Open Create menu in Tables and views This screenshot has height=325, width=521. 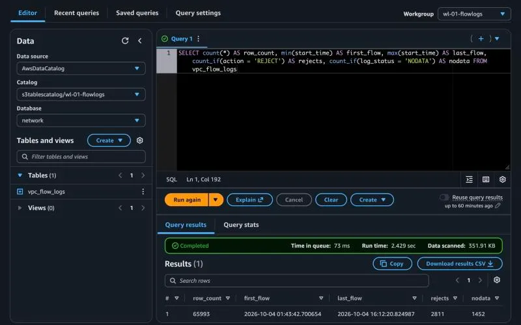(x=109, y=140)
